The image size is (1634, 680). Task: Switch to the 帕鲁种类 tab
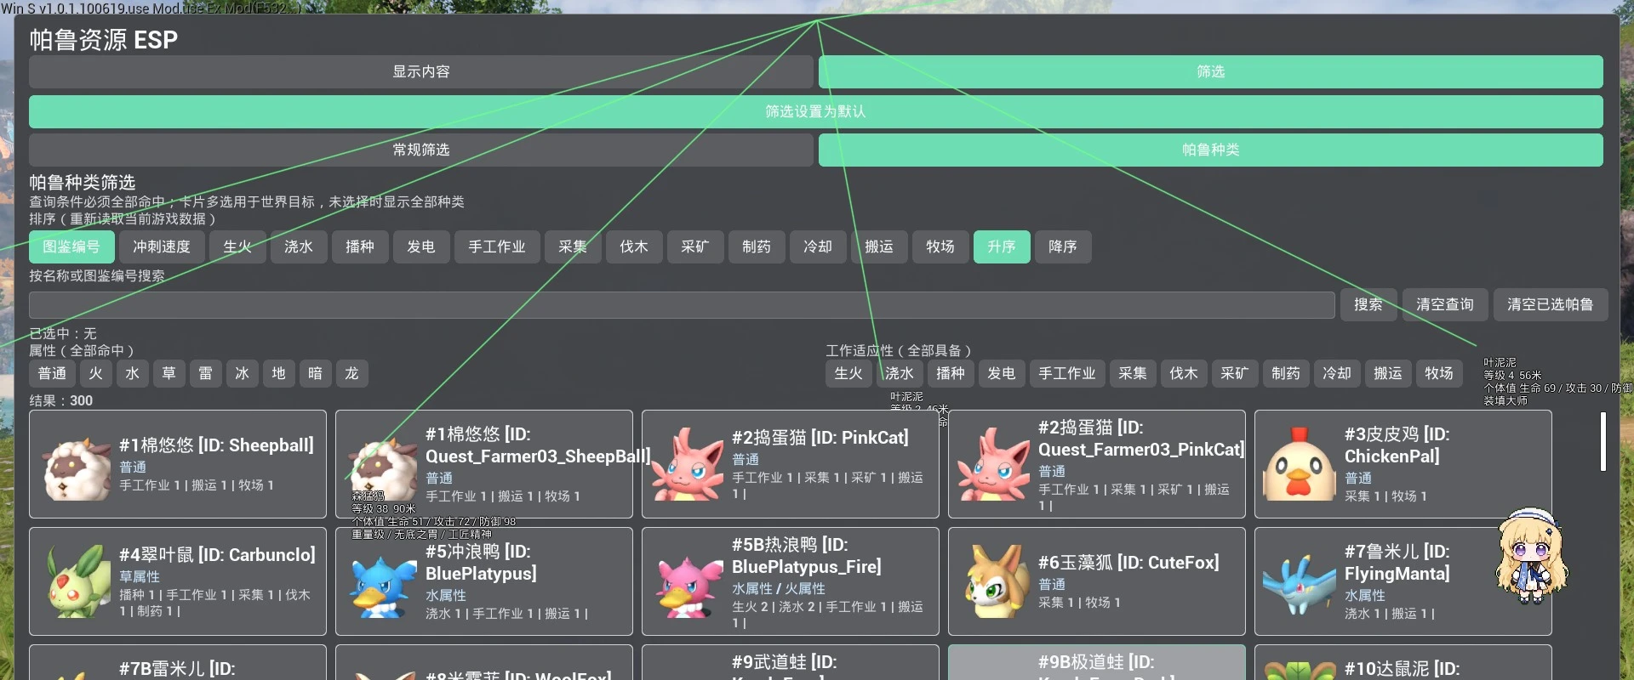(x=1211, y=150)
